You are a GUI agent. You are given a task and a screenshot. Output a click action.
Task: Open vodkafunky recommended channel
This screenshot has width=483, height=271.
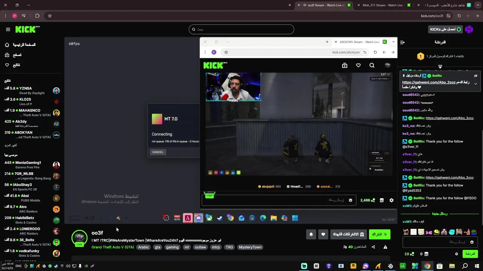tap(32, 253)
